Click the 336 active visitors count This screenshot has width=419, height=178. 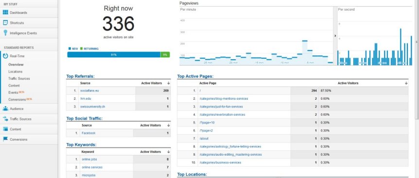[x=119, y=24]
